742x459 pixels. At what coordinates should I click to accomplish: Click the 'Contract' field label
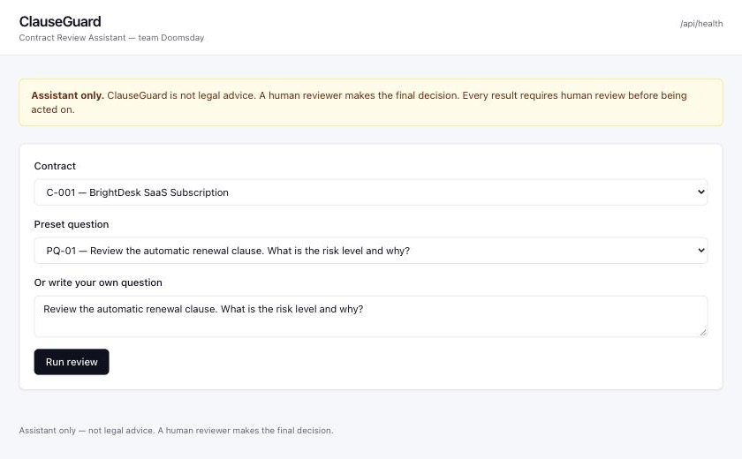(55, 166)
